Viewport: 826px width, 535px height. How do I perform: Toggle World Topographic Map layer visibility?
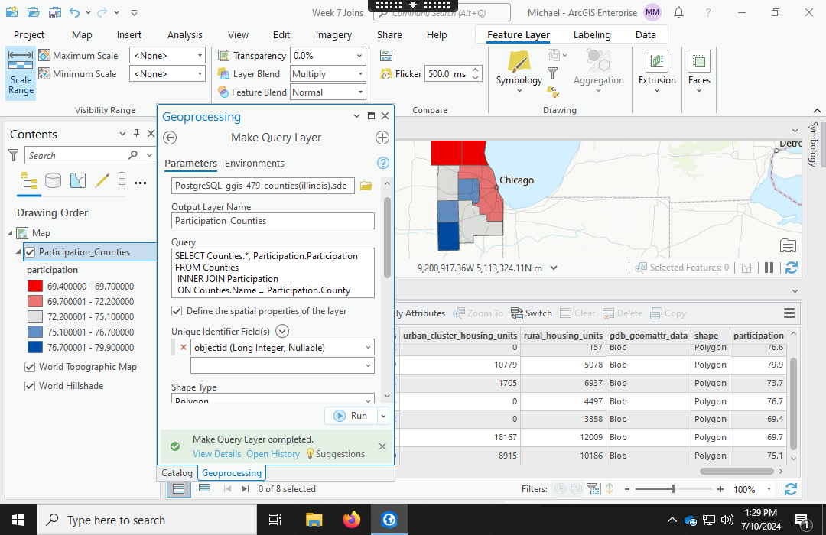click(30, 367)
